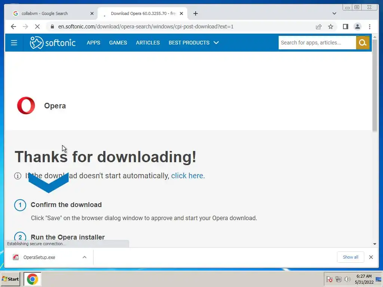Open Chrome's three-dot menu
The height and width of the screenshot is (287, 383).
point(370,27)
